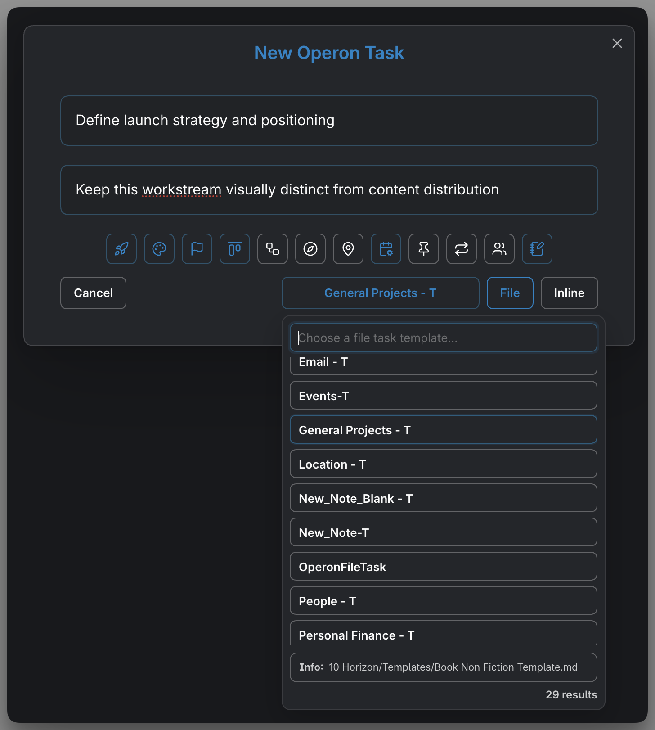The width and height of the screenshot is (655, 730).
Task: Choose the Location - T template
Action: tap(444, 464)
